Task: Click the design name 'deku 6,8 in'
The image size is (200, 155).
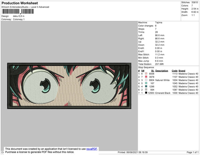Action: click(x=19, y=16)
